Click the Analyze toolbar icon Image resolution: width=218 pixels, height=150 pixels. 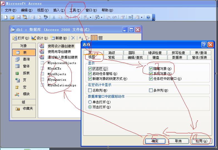(97, 17)
